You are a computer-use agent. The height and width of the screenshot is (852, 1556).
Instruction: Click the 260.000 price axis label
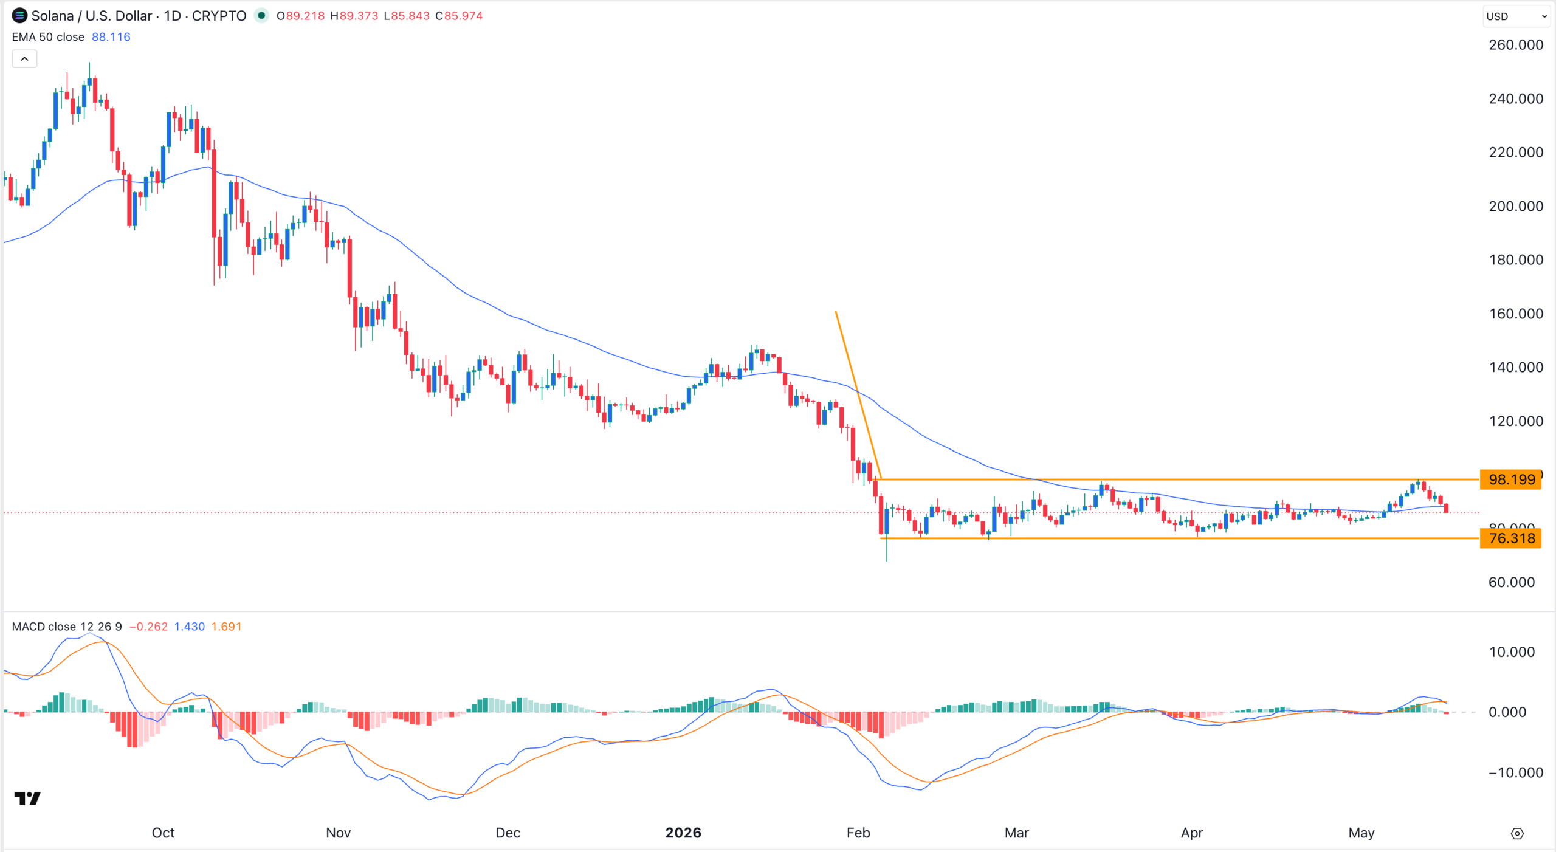pyautogui.click(x=1516, y=45)
